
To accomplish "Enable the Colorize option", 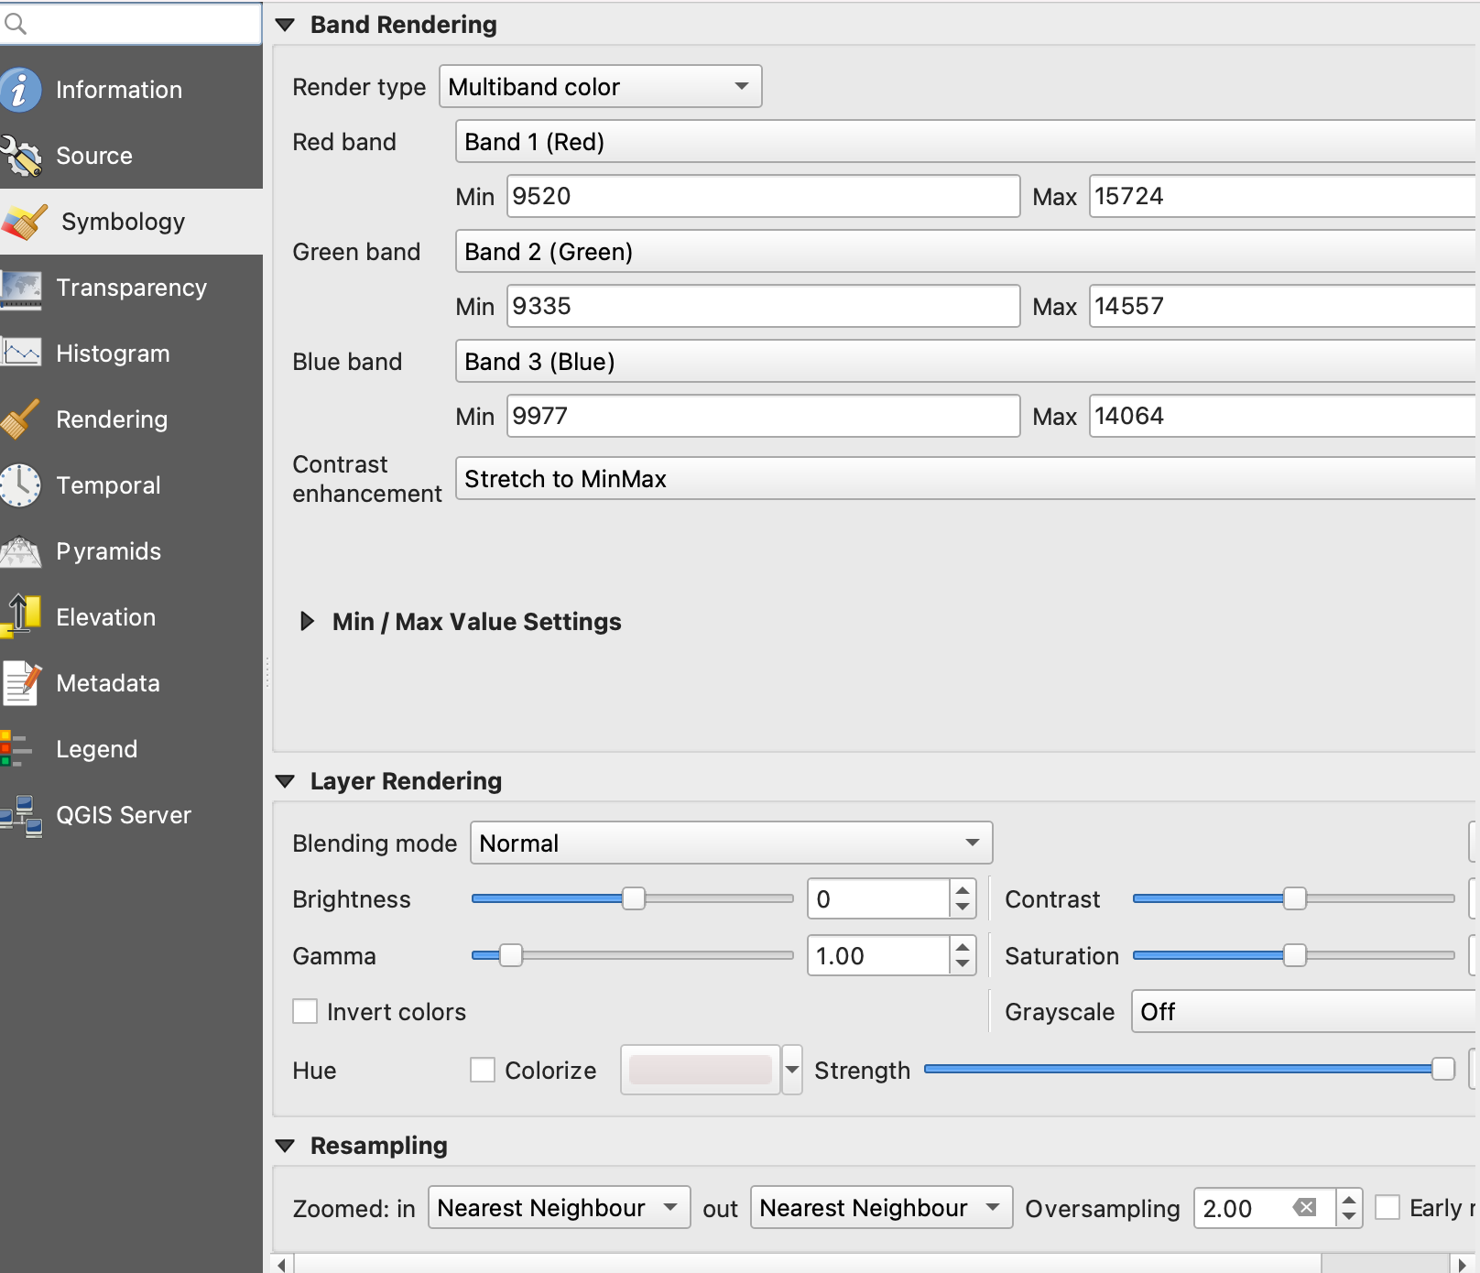I will 483,1070.
